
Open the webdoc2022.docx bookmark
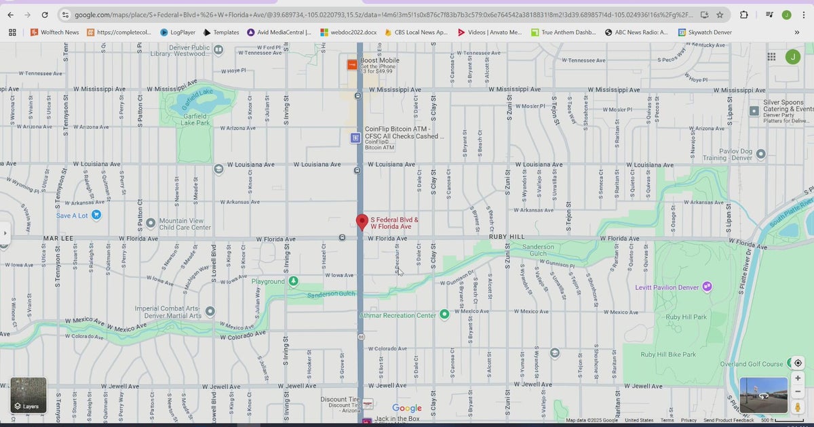coord(349,32)
